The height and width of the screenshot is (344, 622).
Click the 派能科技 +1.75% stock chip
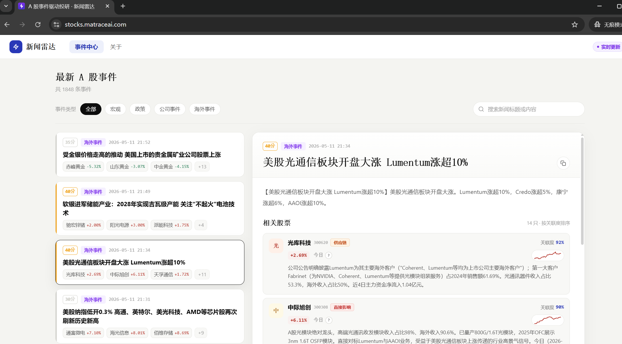(x=171, y=225)
